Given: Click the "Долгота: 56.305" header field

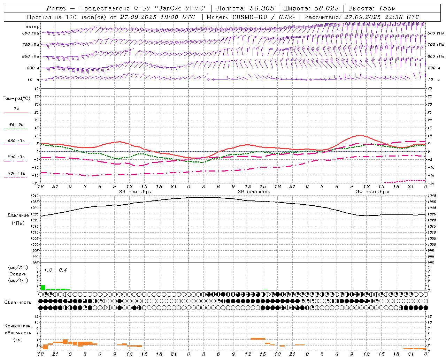Looking at the screenshot, I should (x=245, y=8).
